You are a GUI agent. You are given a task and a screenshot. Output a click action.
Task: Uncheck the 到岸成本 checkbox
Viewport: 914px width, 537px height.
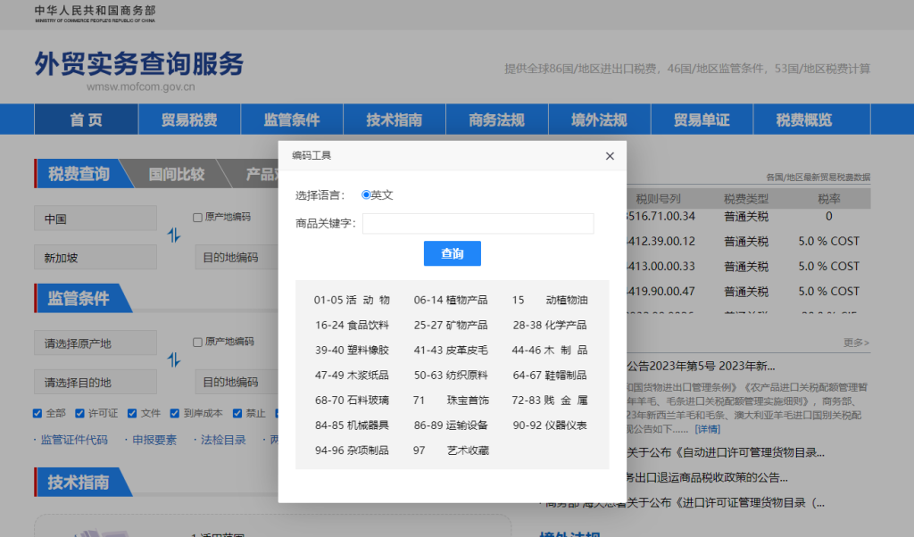(x=174, y=413)
